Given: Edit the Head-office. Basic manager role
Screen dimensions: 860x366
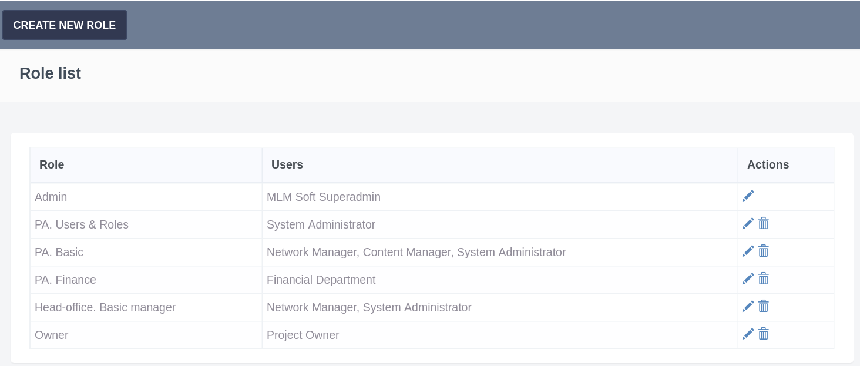Looking at the screenshot, I should (x=748, y=307).
